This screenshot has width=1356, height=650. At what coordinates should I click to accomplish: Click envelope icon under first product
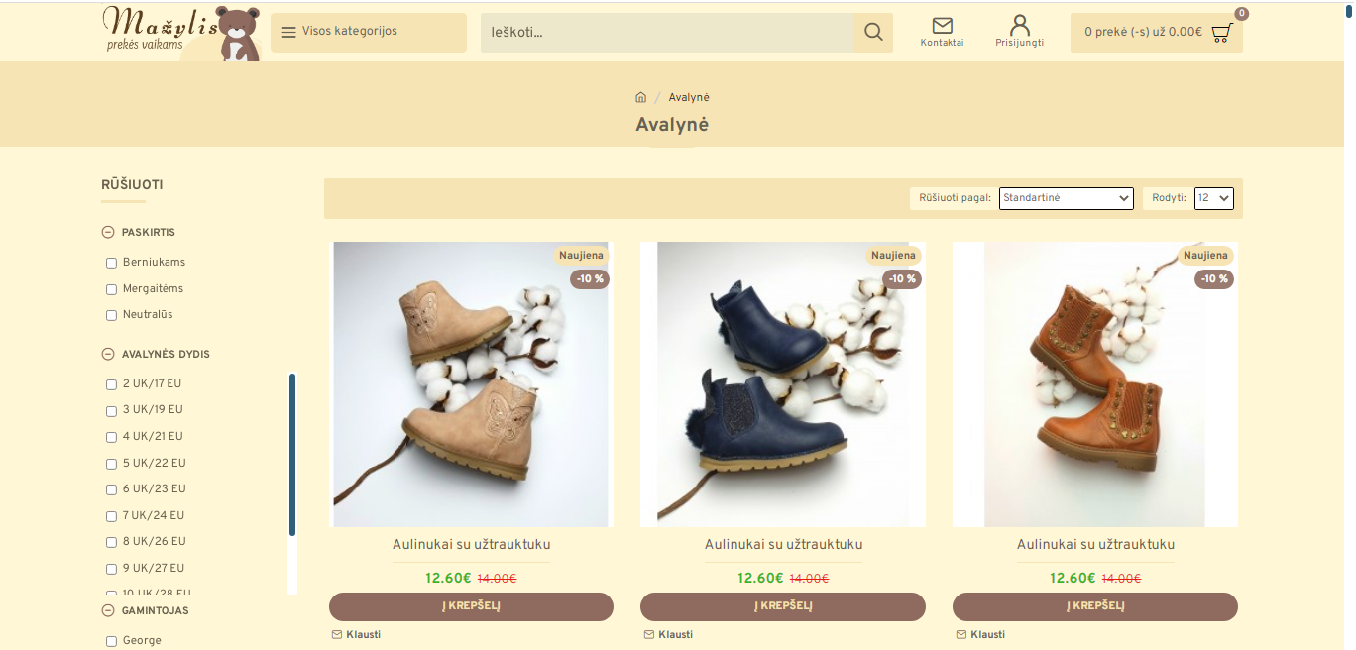(337, 634)
